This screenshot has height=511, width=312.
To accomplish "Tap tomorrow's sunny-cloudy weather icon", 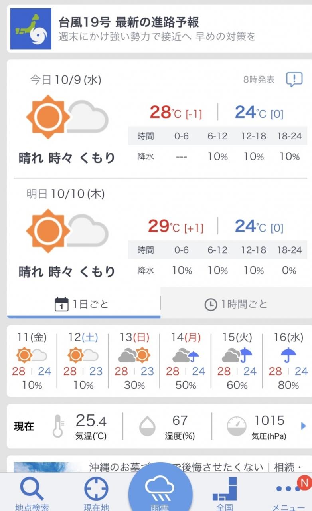I will (x=67, y=231).
